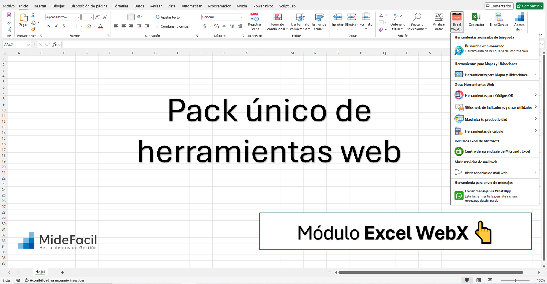Click the fill color yellow swatch

tap(89, 26)
